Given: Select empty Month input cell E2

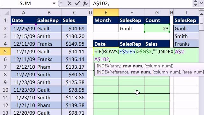Looking at the screenshot, I should pyautogui.click(x=106, y=28).
